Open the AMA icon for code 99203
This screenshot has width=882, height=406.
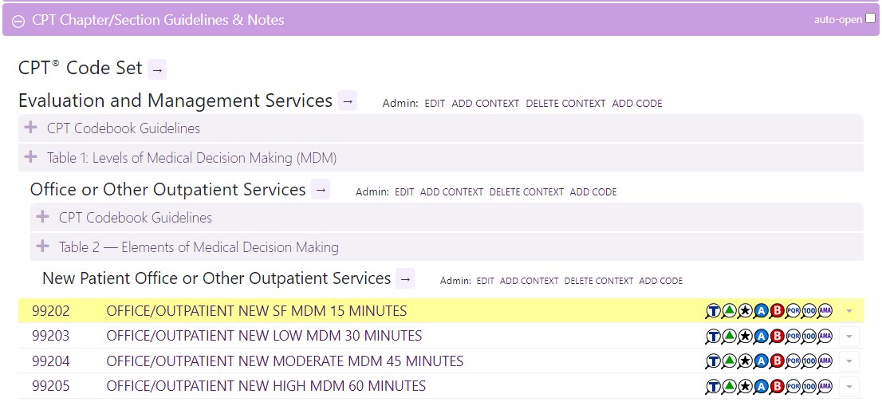click(x=825, y=336)
